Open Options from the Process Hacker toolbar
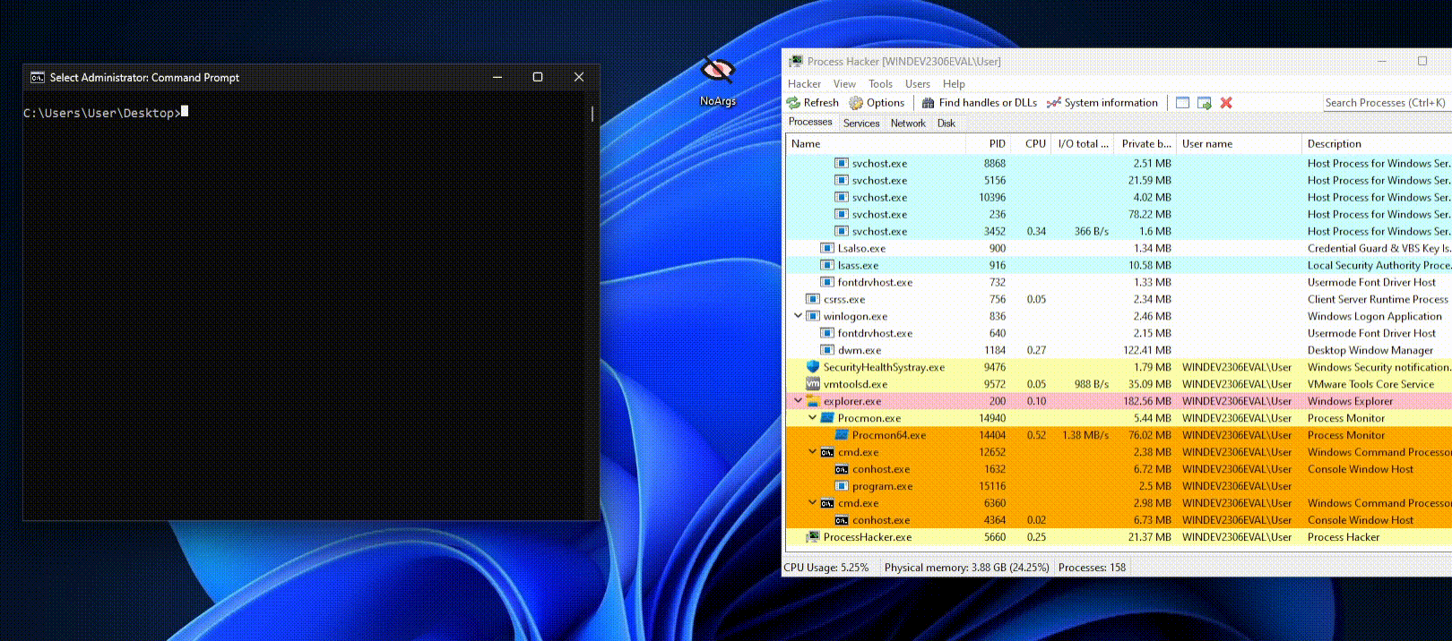Viewport: 1452px width, 641px height. click(x=877, y=103)
